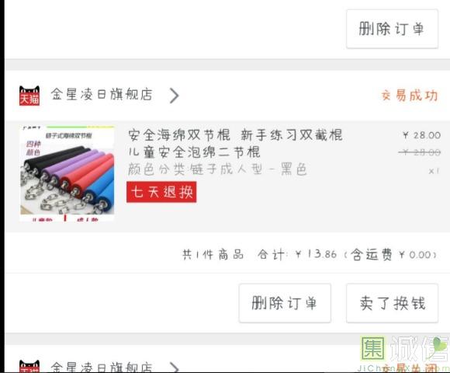Open the 金星凌日旗舰店 store chevron

click(174, 96)
